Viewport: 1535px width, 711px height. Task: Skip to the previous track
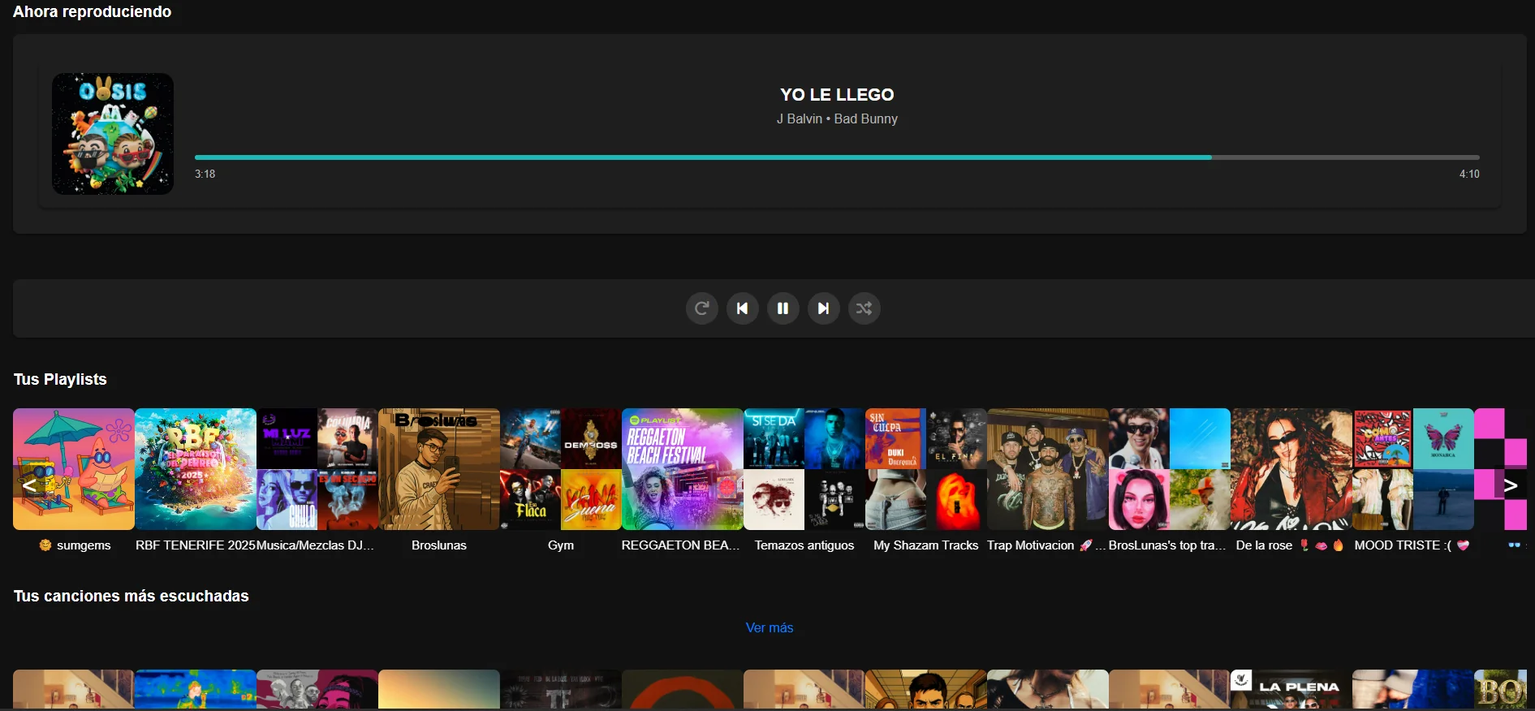pyautogui.click(x=743, y=308)
